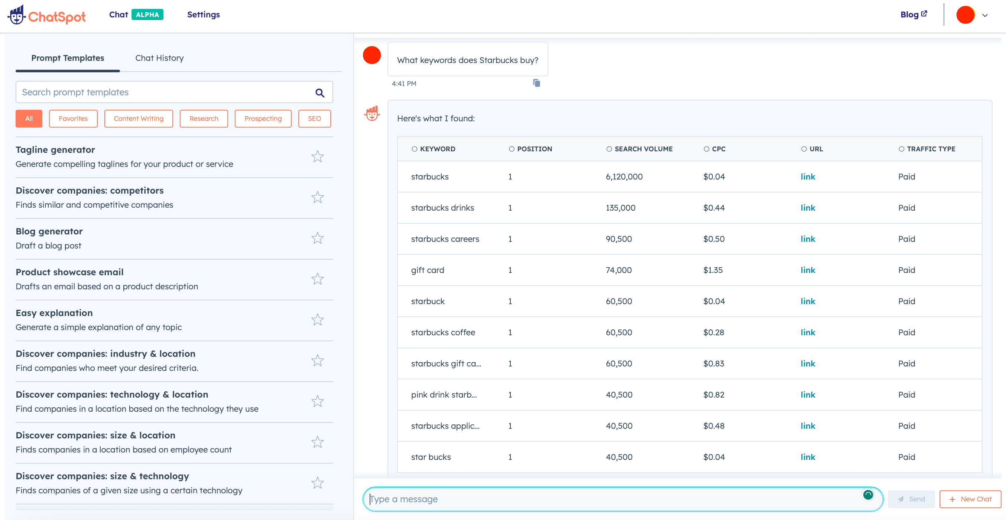Sort table by CPC column
The width and height of the screenshot is (1006, 520).
[x=715, y=149]
